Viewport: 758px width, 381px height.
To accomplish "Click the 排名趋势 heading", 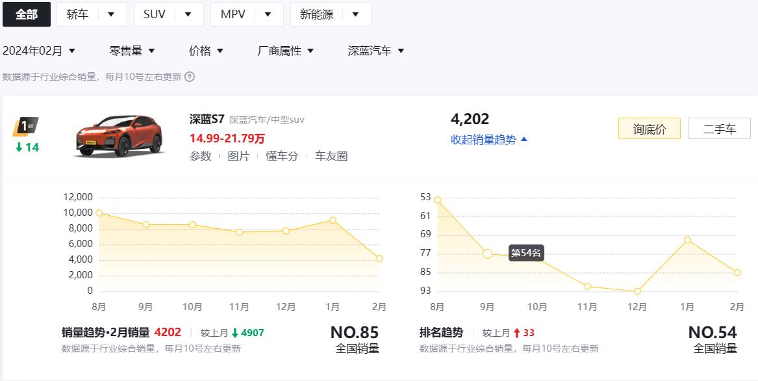I will click(x=441, y=333).
